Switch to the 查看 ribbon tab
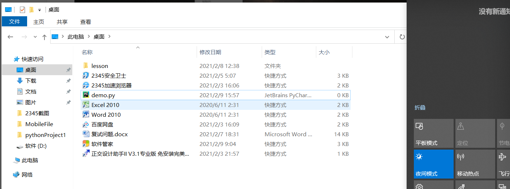Viewport: 510px width, 189px height. tap(86, 22)
